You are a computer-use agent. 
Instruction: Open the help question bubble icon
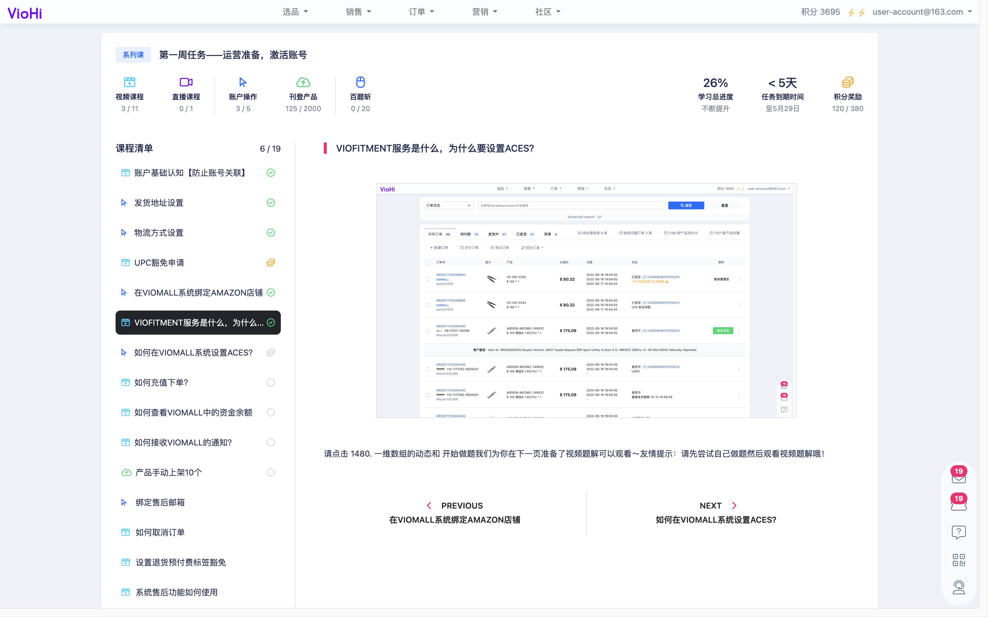[x=959, y=532]
